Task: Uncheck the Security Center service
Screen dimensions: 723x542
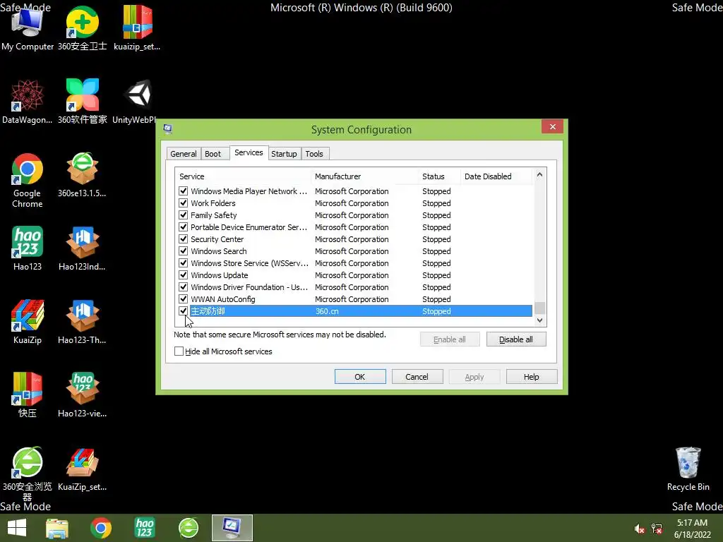Action: tap(183, 239)
